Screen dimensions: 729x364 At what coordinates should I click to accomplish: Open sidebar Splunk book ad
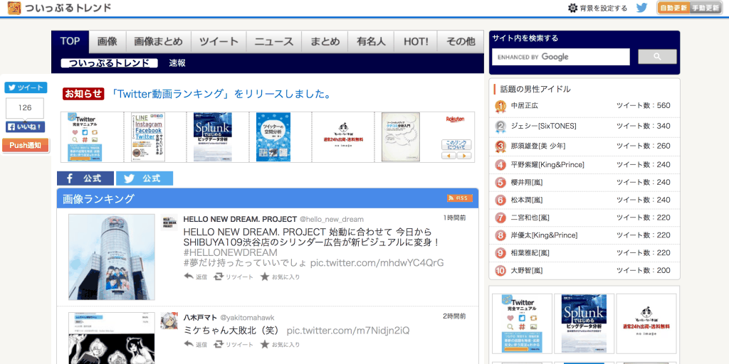tap(584, 323)
